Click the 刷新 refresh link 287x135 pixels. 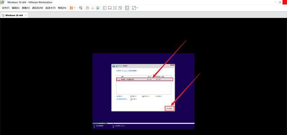point(120,96)
